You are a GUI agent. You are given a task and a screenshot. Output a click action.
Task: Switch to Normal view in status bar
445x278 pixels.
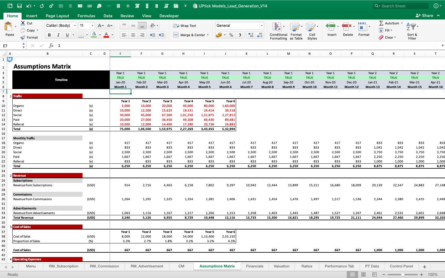coord(352,274)
